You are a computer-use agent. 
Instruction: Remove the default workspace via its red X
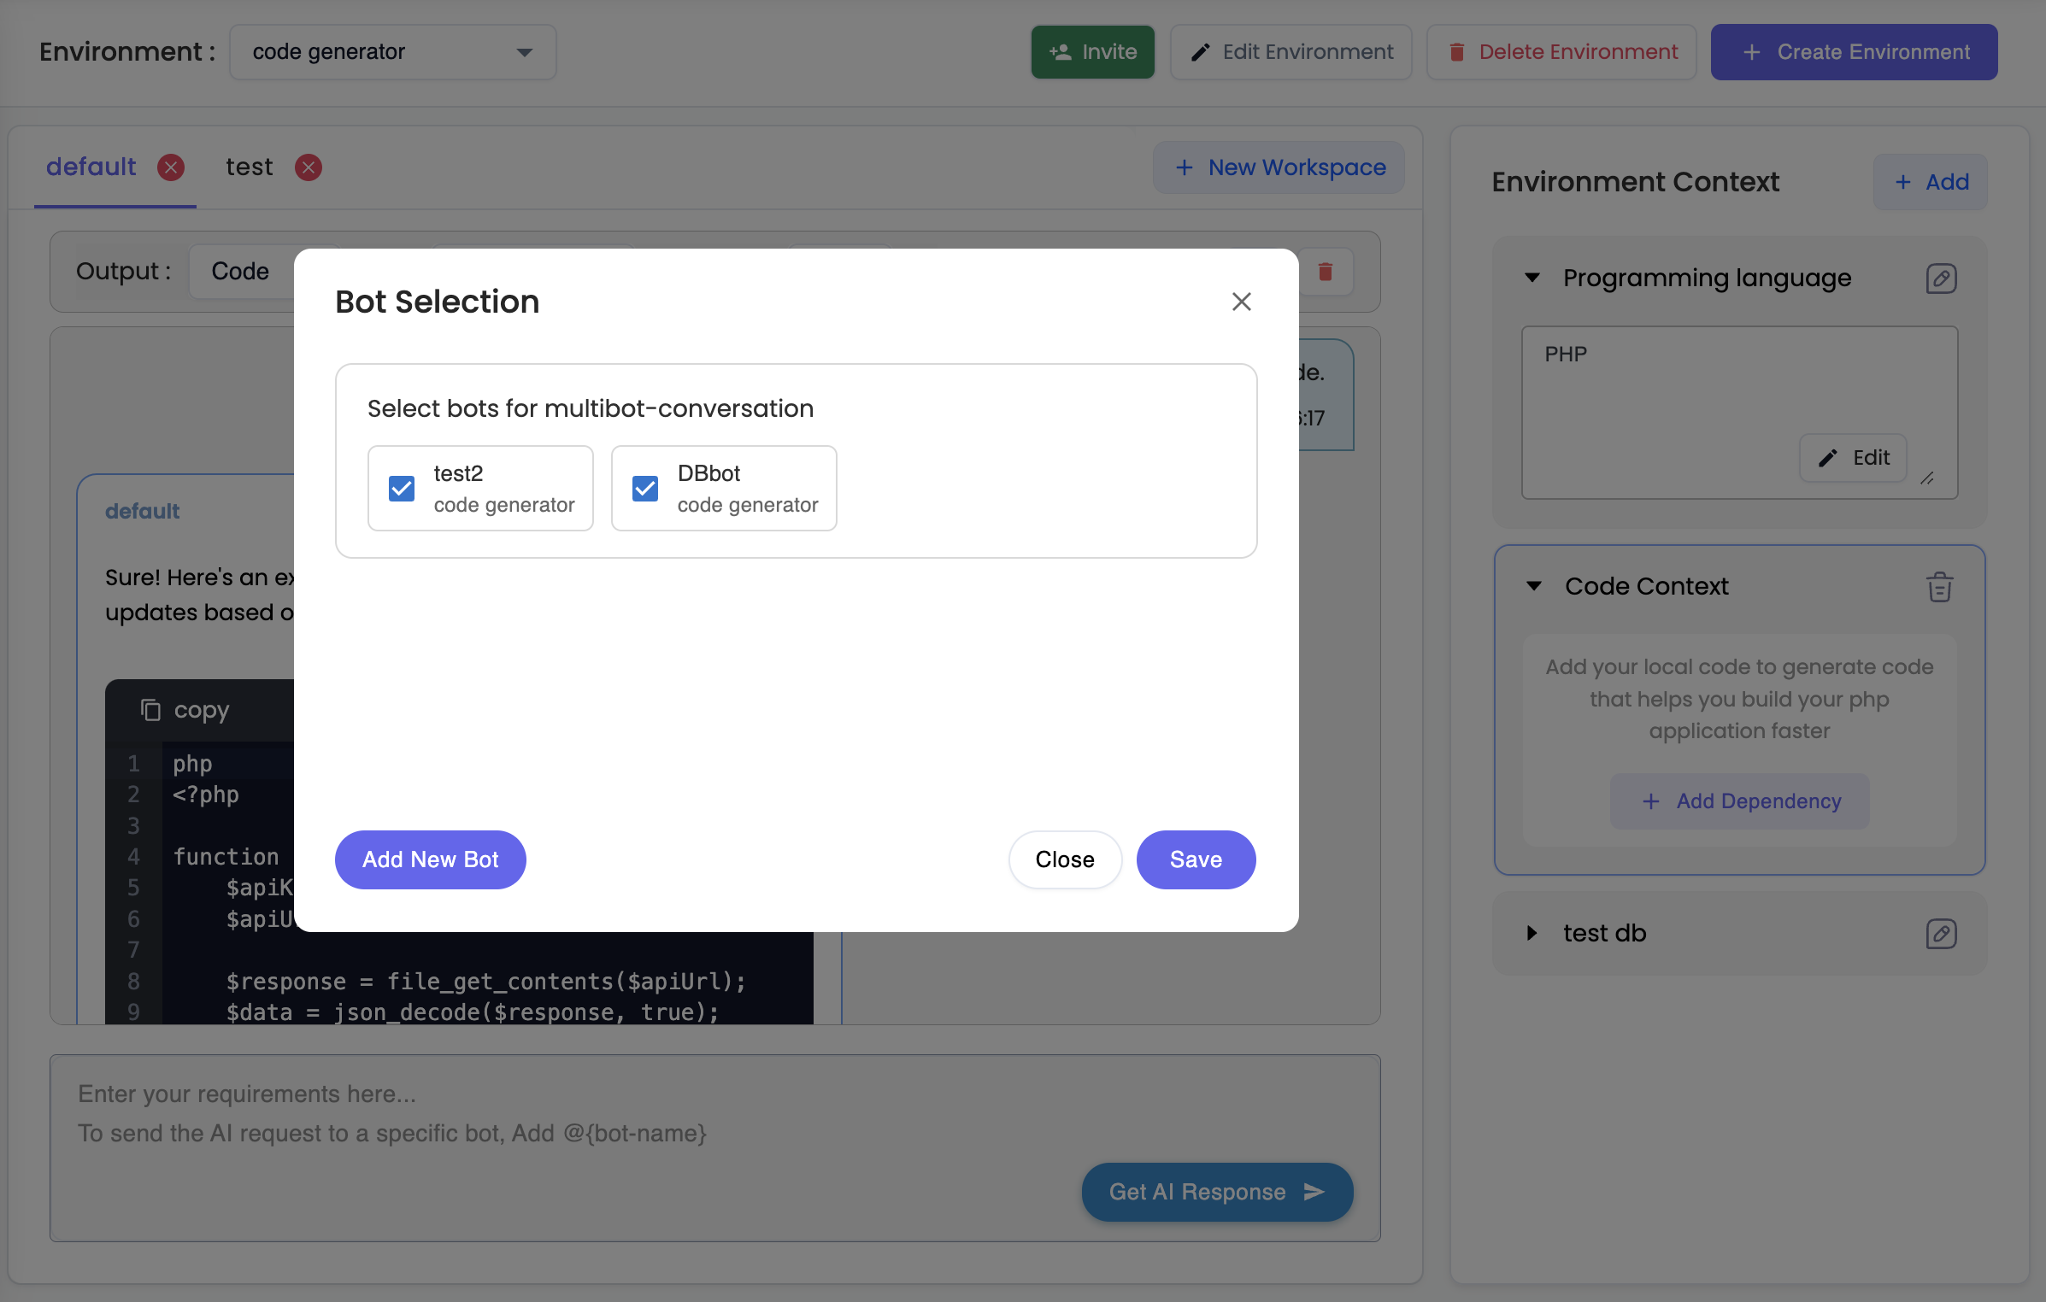click(x=171, y=167)
